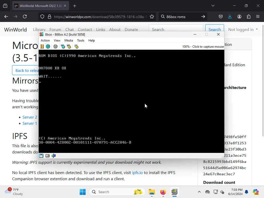Close the WinWorld browser tab

click(65, 6)
